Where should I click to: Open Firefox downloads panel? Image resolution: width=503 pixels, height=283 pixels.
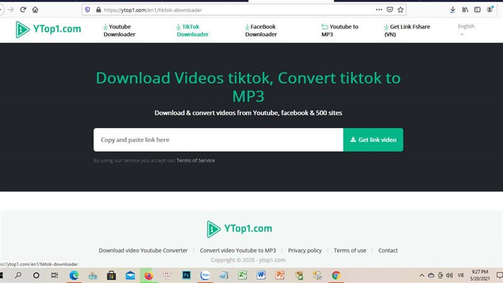click(x=453, y=9)
